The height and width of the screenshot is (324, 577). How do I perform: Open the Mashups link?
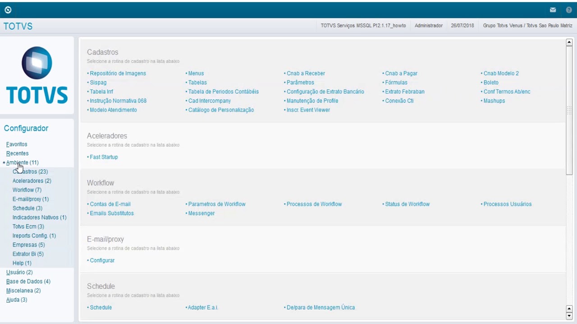pos(495,101)
